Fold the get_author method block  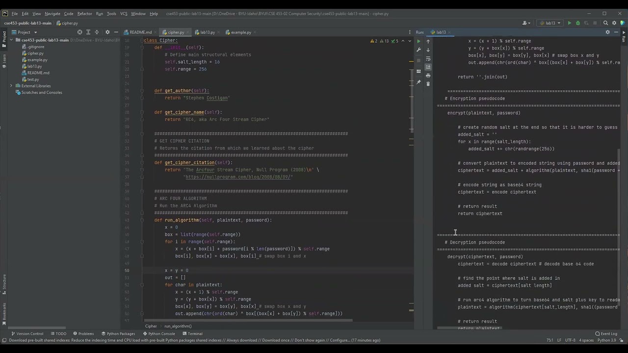click(x=142, y=91)
